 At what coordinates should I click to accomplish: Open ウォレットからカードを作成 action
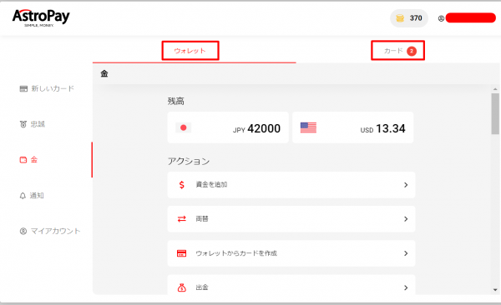291,253
